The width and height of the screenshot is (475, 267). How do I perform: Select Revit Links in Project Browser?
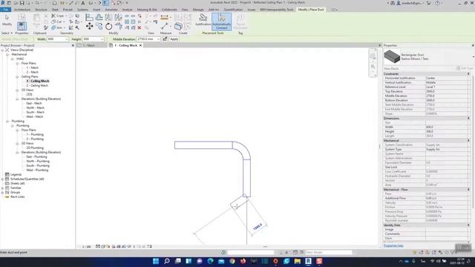pyautogui.click(x=17, y=197)
